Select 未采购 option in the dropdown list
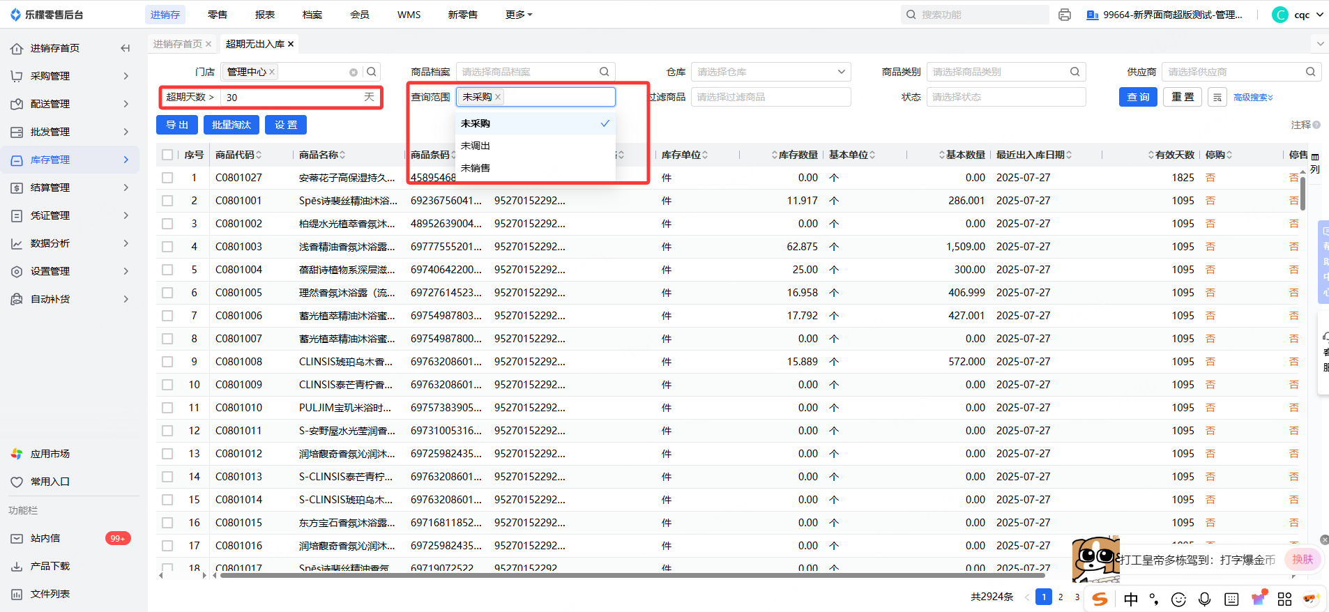 click(x=536, y=123)
